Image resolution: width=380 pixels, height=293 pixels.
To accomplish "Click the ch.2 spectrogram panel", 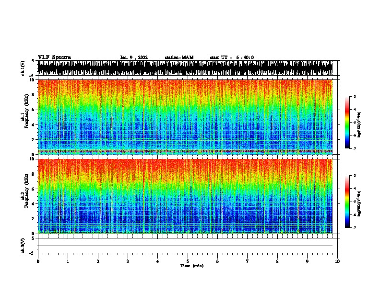I will coord(185,196).
